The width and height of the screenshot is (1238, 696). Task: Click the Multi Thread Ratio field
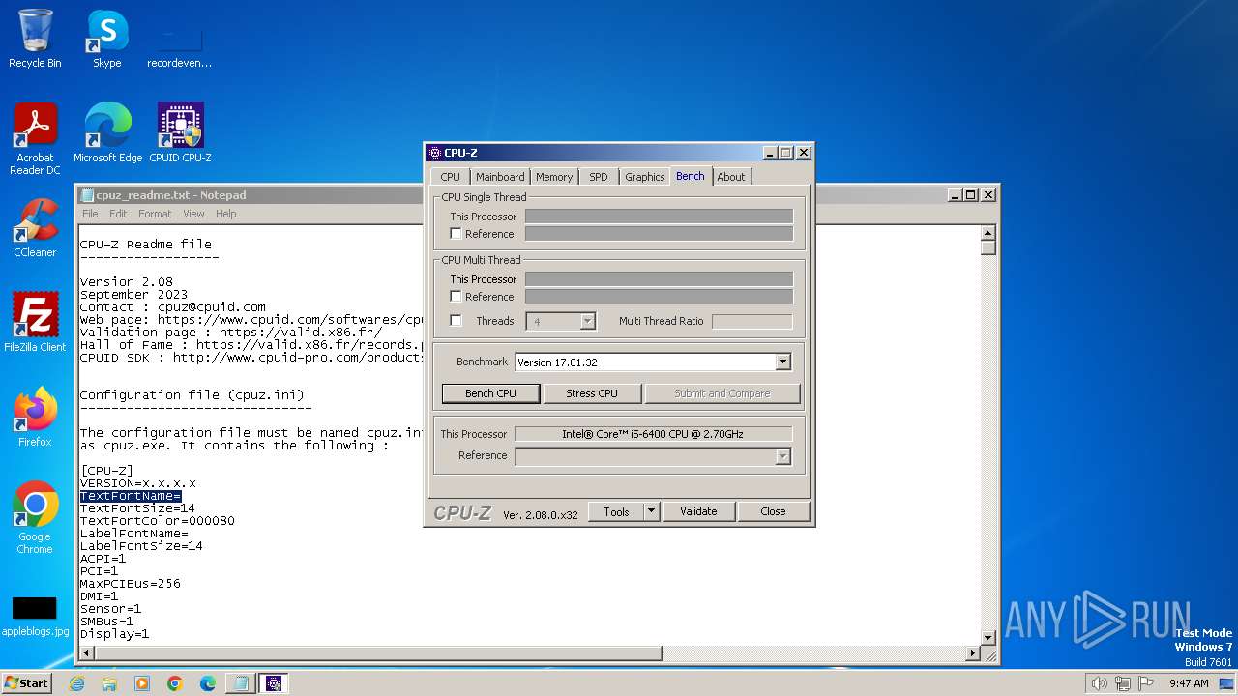[x=752, y=321]
